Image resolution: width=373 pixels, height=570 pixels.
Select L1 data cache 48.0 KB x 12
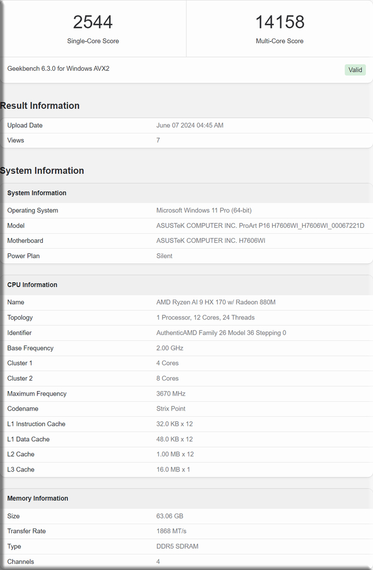click(x=174, y=439)
